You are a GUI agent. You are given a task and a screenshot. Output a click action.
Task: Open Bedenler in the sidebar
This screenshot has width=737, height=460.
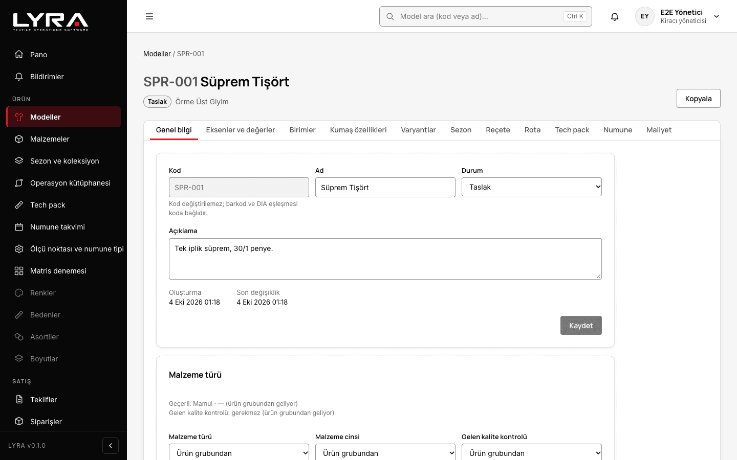tap(63, 315)
